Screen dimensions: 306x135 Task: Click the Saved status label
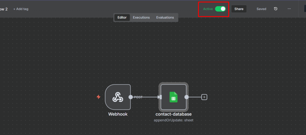(261, 9)
